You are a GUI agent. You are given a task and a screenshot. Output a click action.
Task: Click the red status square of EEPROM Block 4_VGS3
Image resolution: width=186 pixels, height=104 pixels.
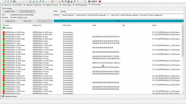[x=4, y=32]
